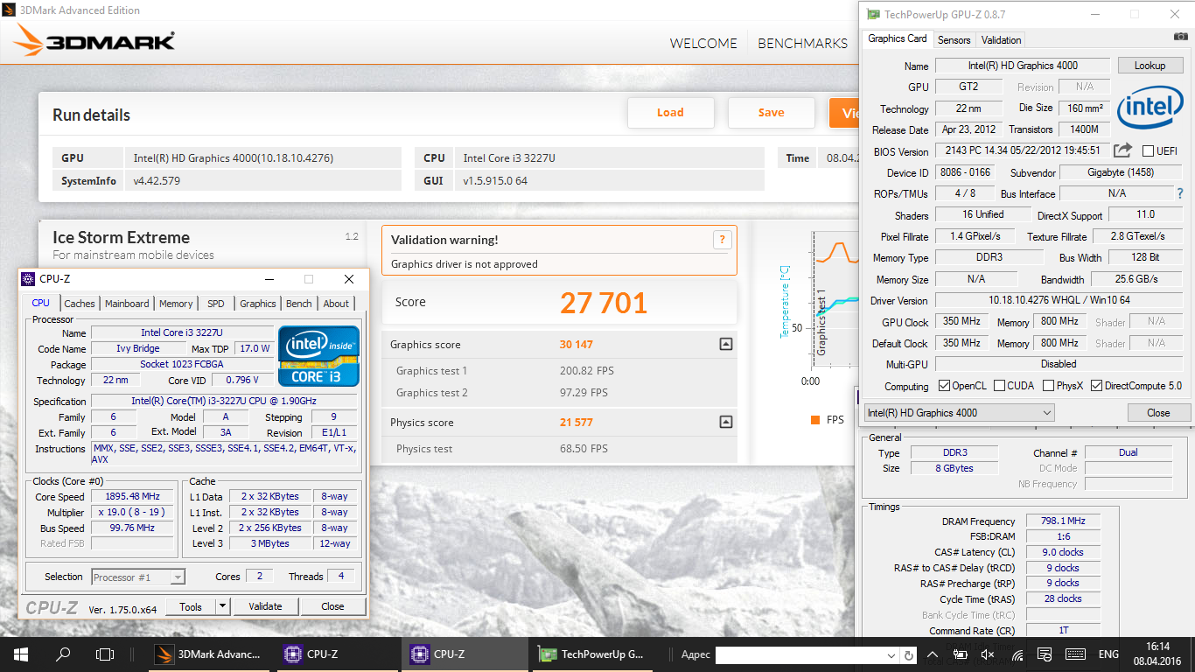Click the taskbar clock and date
Screen dimensions: 1195x672
pos(1157,654)
